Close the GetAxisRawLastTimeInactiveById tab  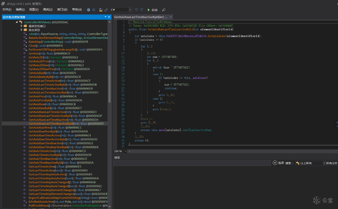(170, 17)
